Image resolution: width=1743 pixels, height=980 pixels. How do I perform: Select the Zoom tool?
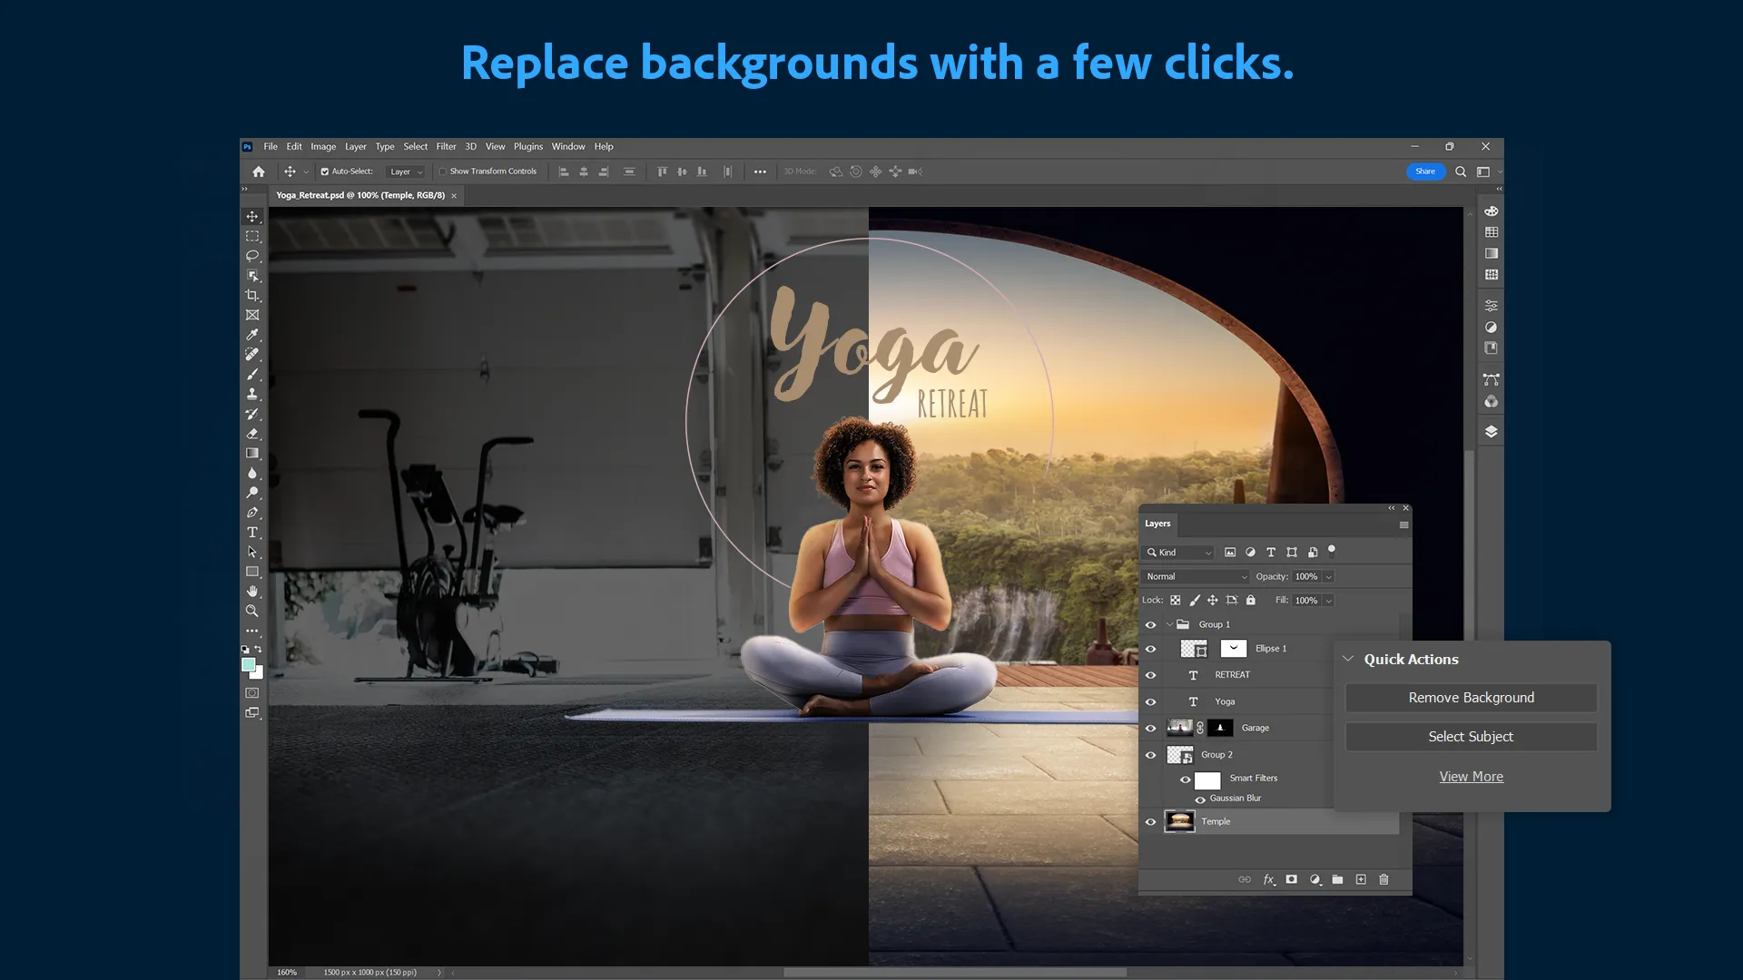click(252, 611)
